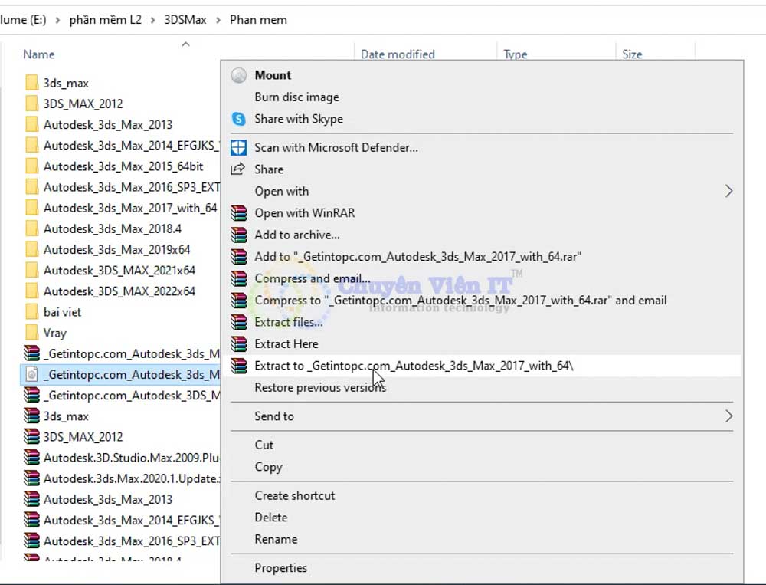Sort by Name column header
The image size is (766, 585).
pyautogui.click(x=38, y=54)
